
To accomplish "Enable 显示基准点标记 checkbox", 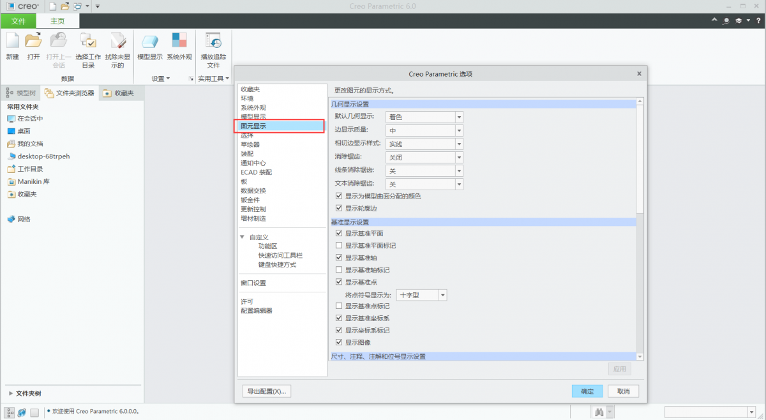I will point(339,306).
